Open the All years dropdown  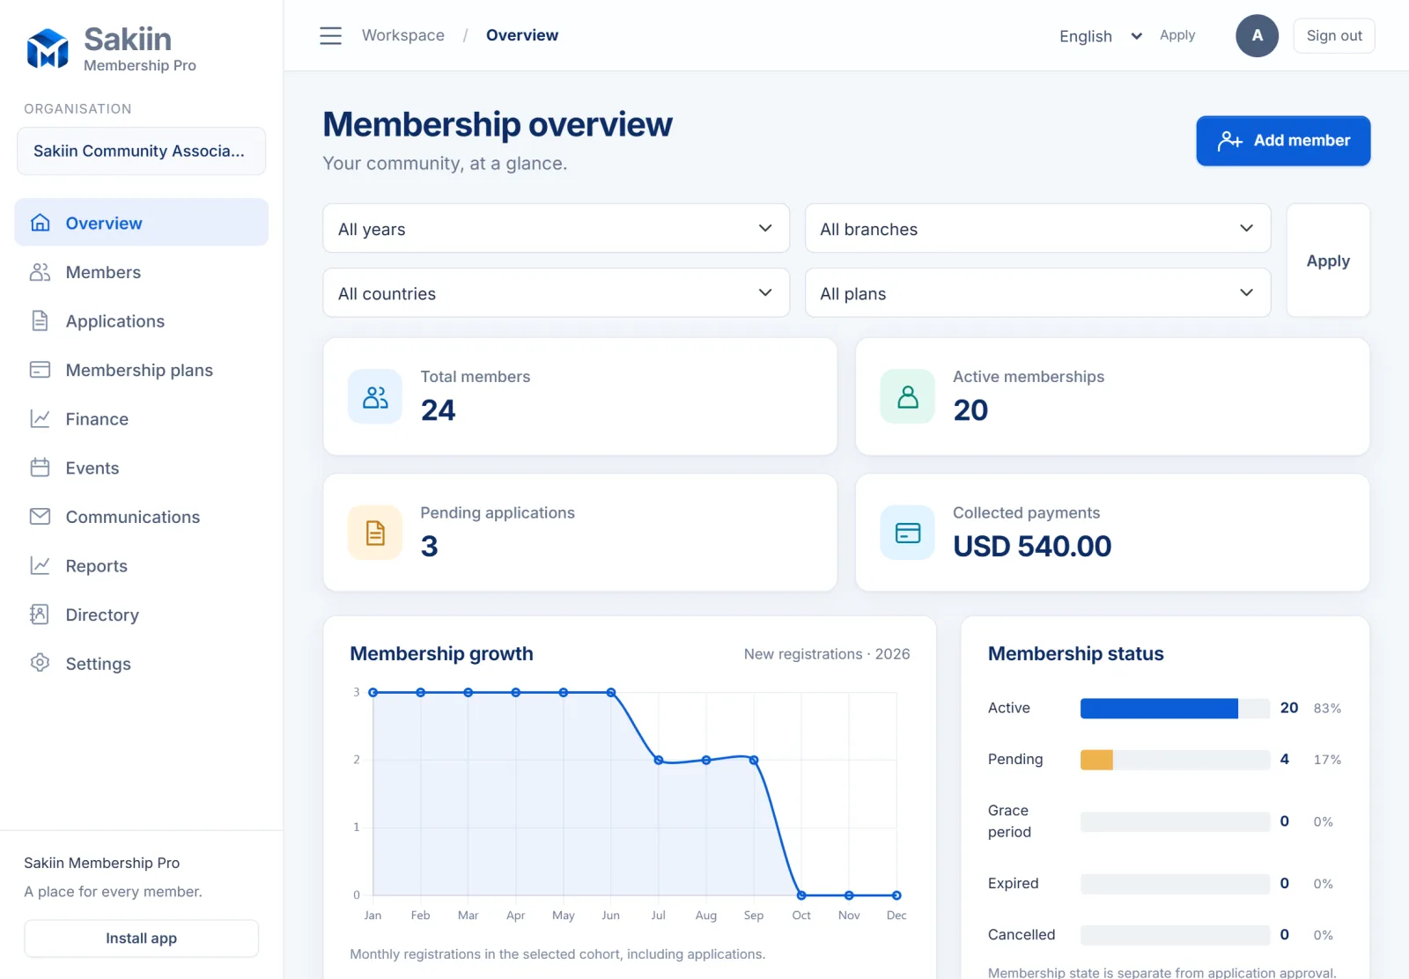(556, 229)
